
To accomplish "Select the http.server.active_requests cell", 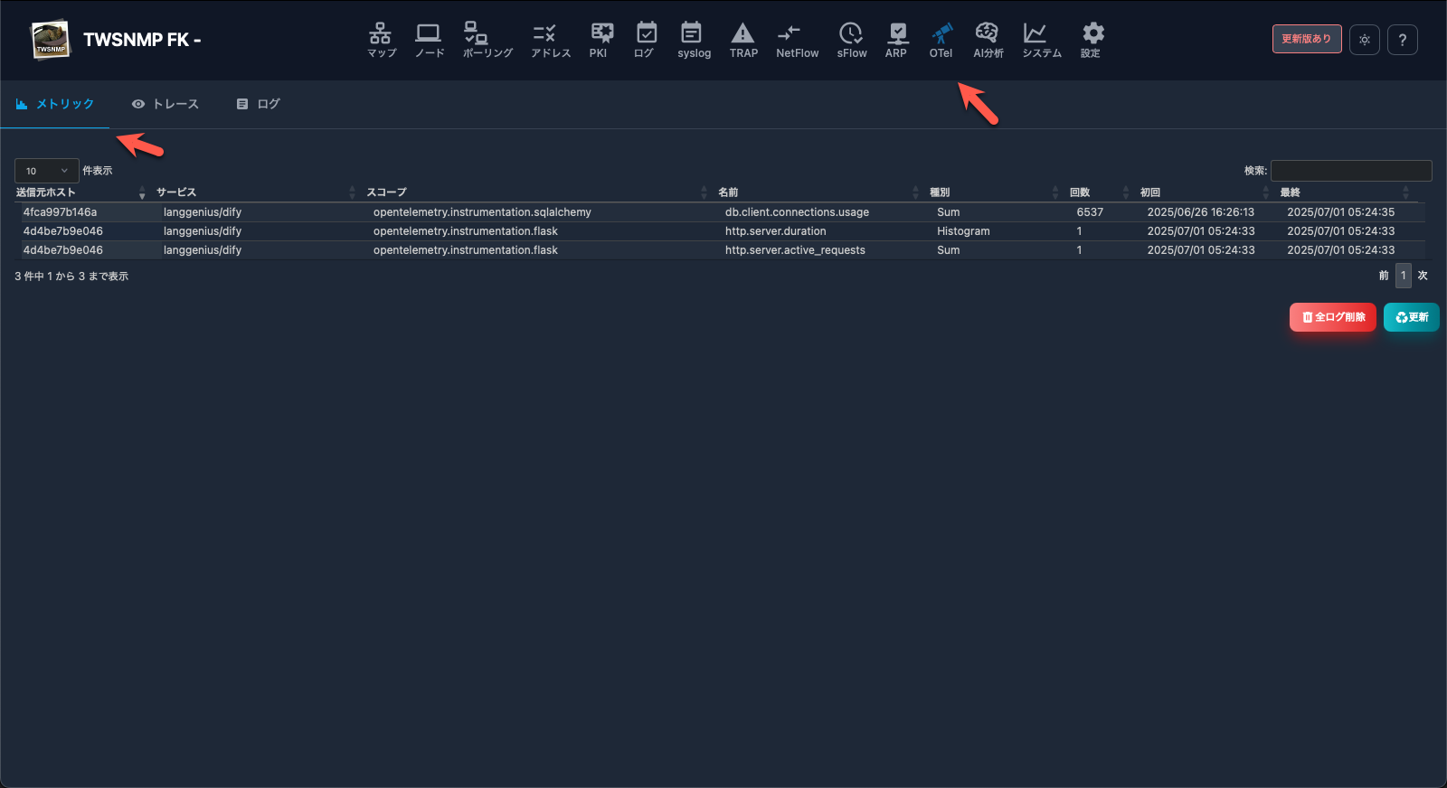I will pyautogui.click(x=795, y=250).
